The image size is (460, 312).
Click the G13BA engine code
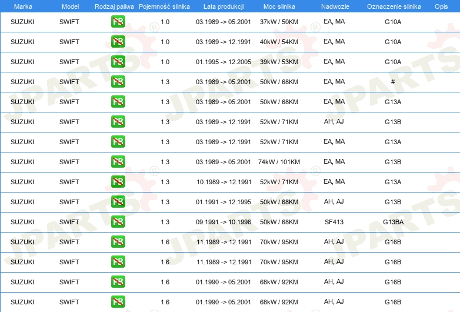pyautogui.click(x=393, y=222)
